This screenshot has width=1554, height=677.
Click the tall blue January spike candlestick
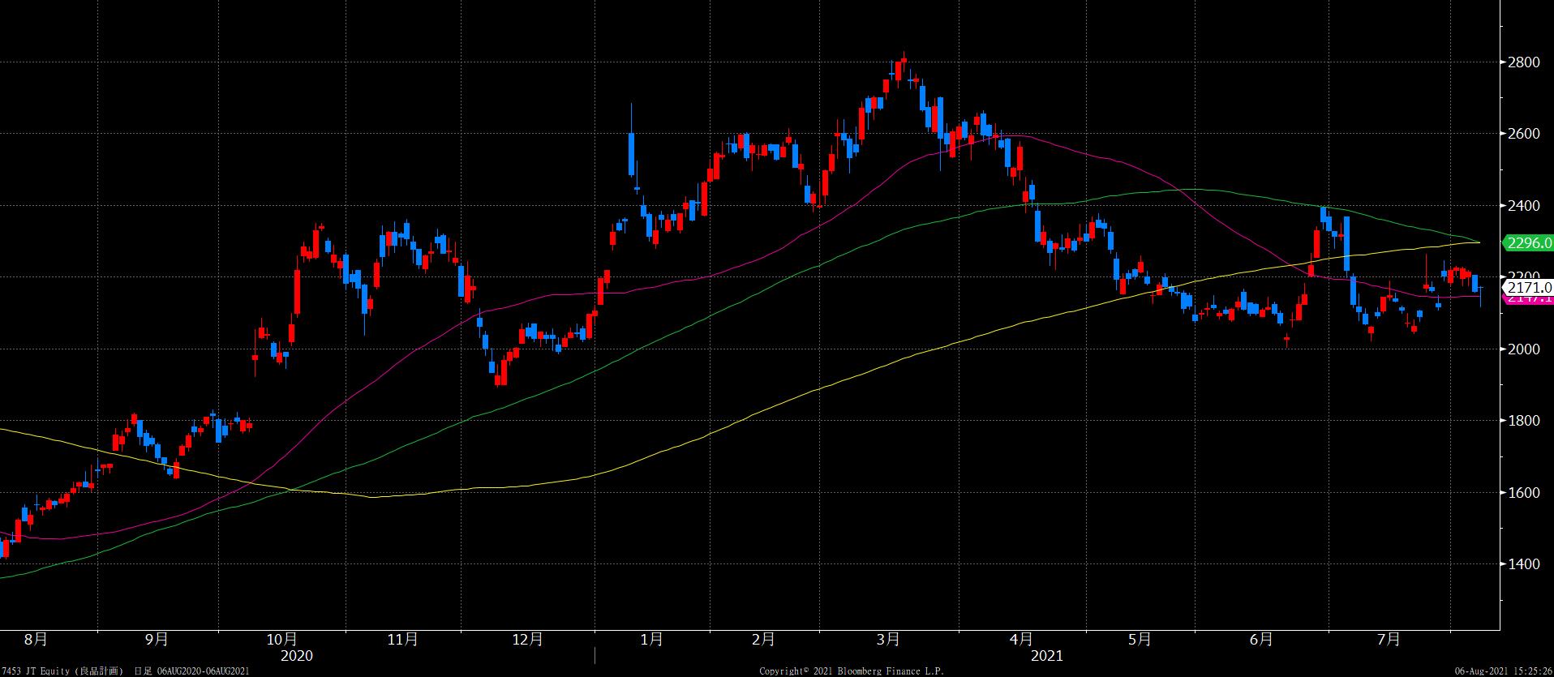631,152
